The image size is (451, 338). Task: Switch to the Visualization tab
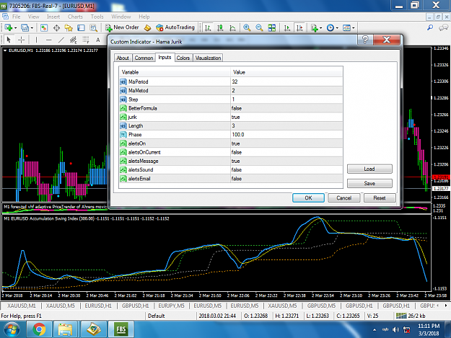pos(208,58)
